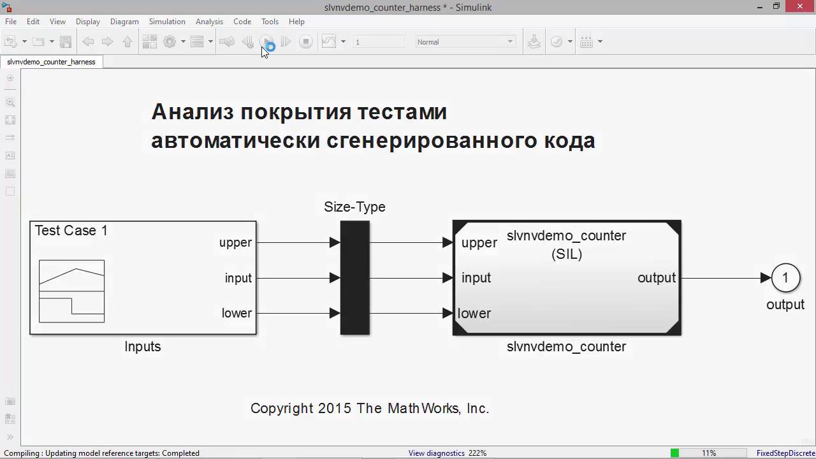
Task: Select the Inputs Signal Builder block
Action: (x=143, y=277)
